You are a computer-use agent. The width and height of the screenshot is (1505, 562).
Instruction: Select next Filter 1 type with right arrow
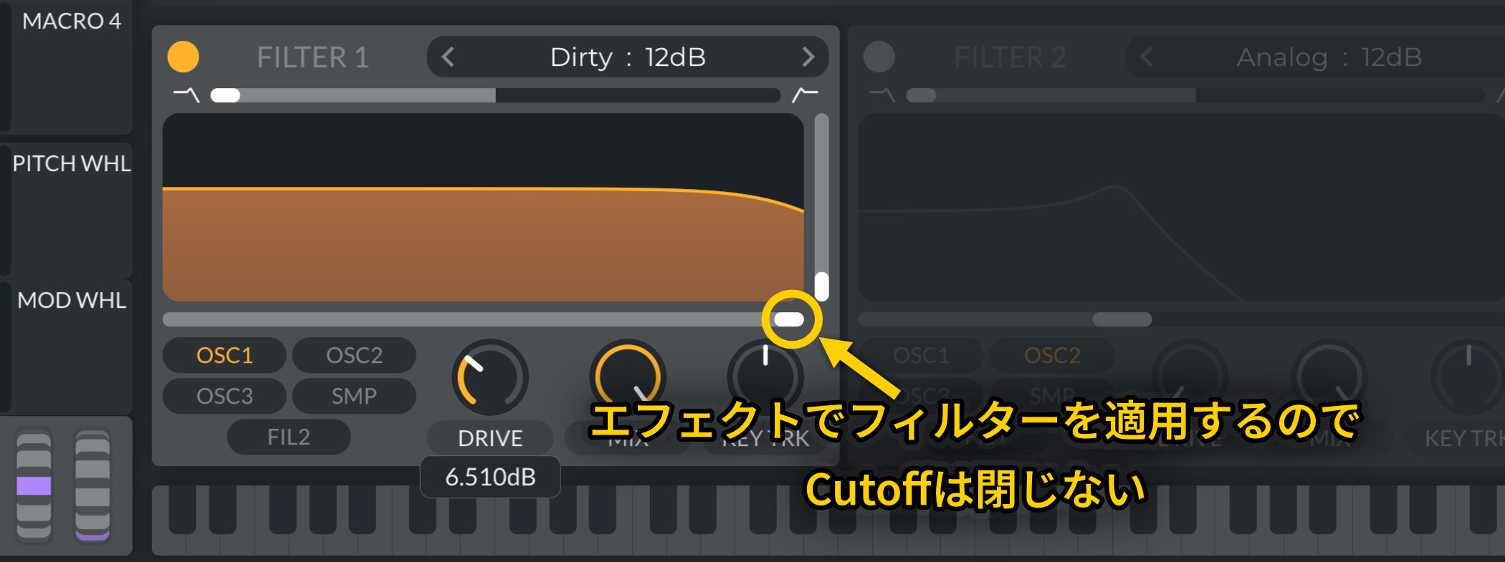[x=808, y=57]
